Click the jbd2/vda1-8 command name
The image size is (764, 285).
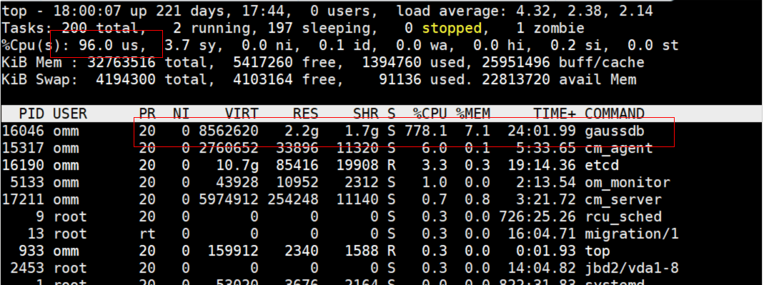632,268
